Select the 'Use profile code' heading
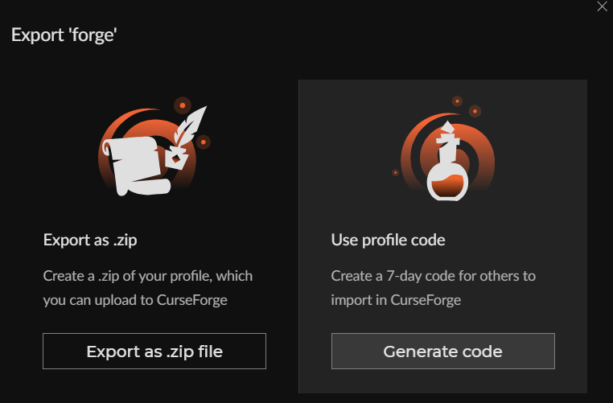Viewport: 613px width, 403px height. (x=388, y=240)
